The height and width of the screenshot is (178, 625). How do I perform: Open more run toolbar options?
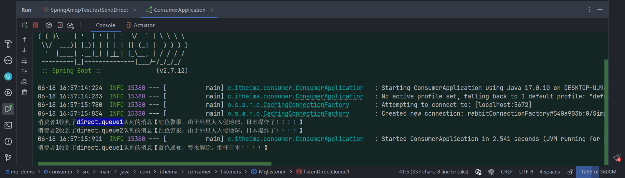(x=81, y=25)
